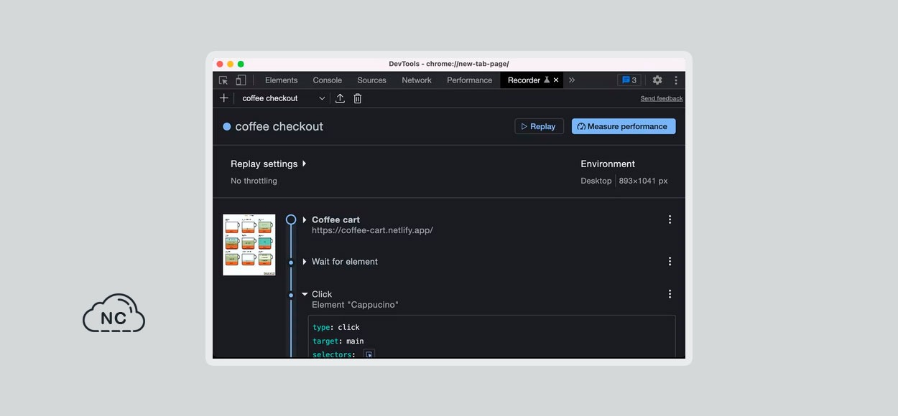Open the Sources tab
This screenshot has height=416, width=898.
(x=371, y=80)
